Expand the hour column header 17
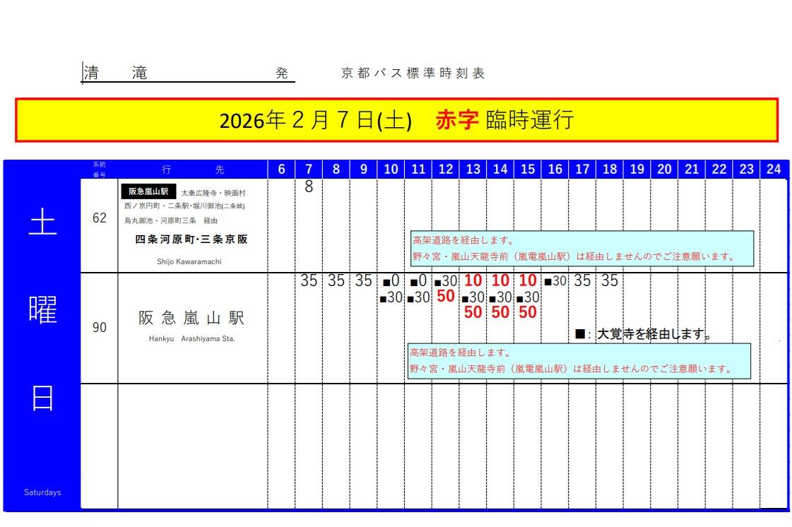Screen dimensions: 792x527 coord(582,169)
